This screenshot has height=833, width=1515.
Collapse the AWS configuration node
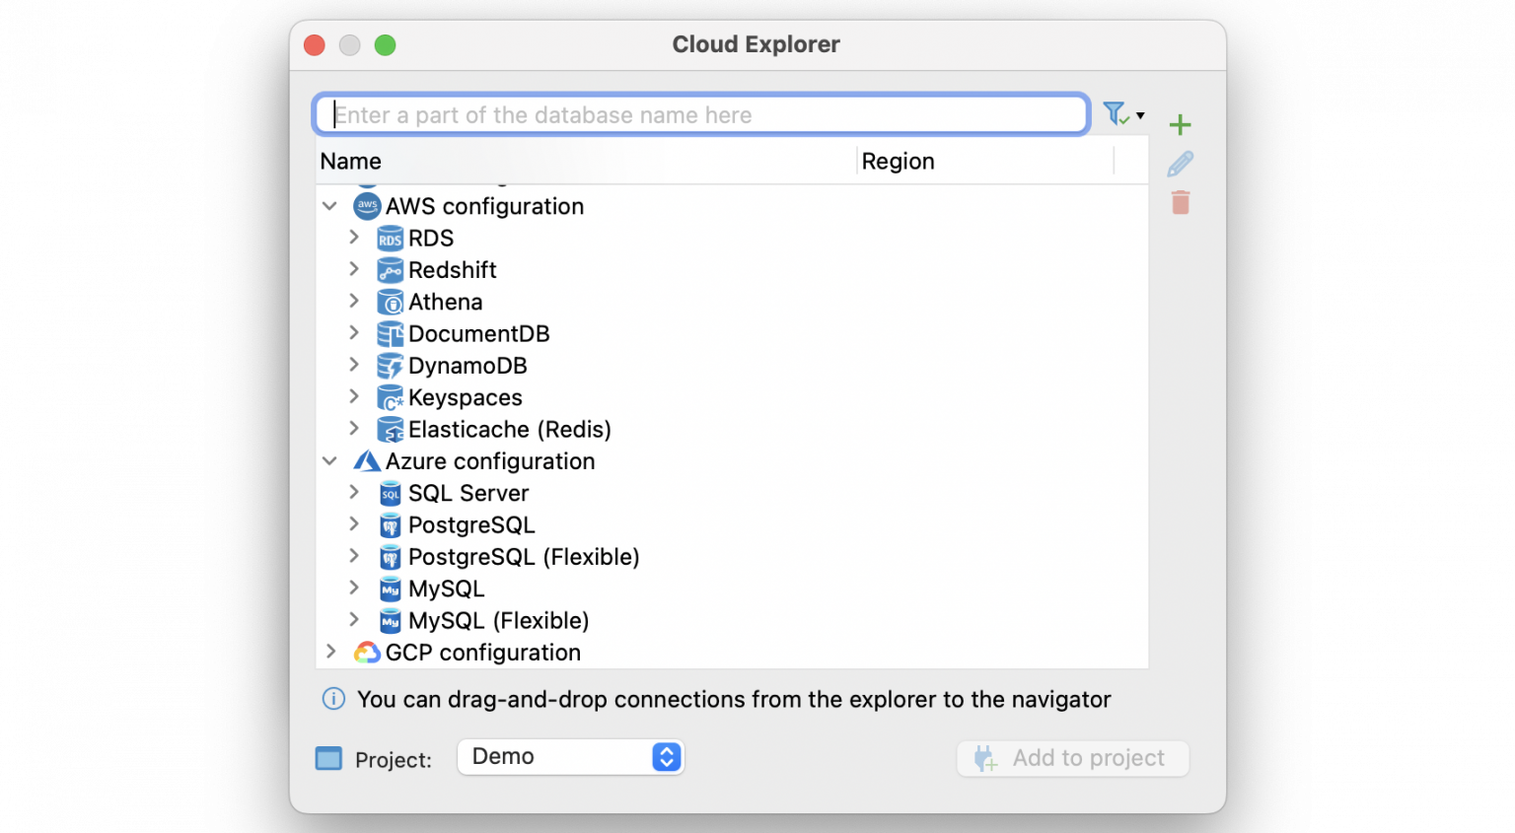pos(329,206)
